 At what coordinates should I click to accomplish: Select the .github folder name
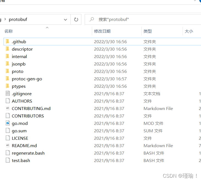click(19, 42)
